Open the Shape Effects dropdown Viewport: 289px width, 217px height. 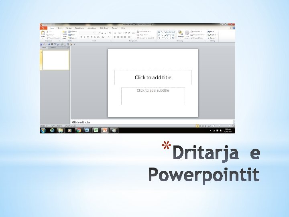197,38
